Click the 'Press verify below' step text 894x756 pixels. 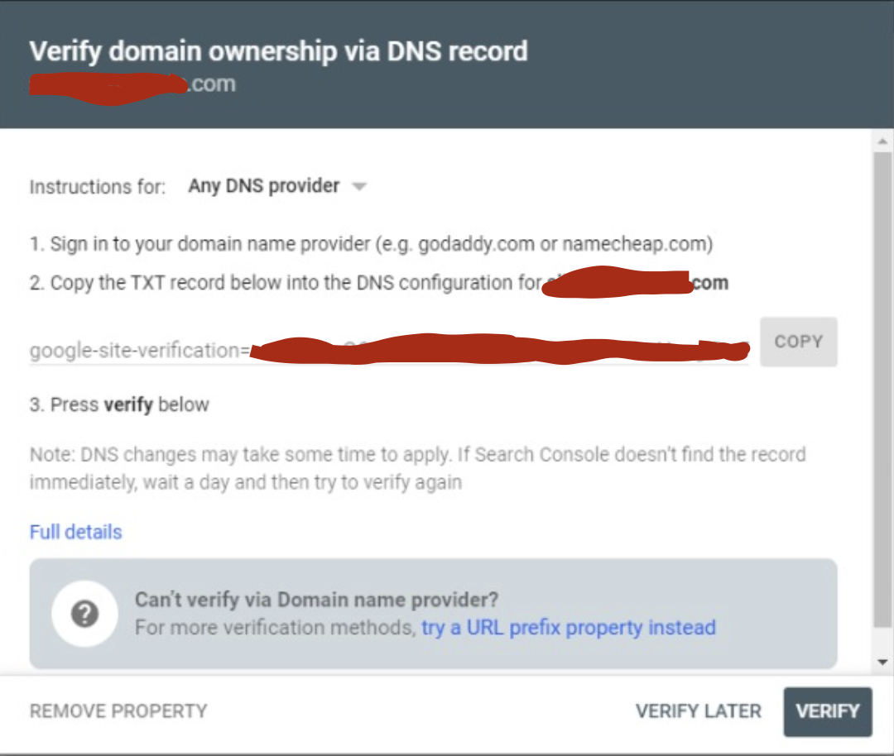point(119,404)
